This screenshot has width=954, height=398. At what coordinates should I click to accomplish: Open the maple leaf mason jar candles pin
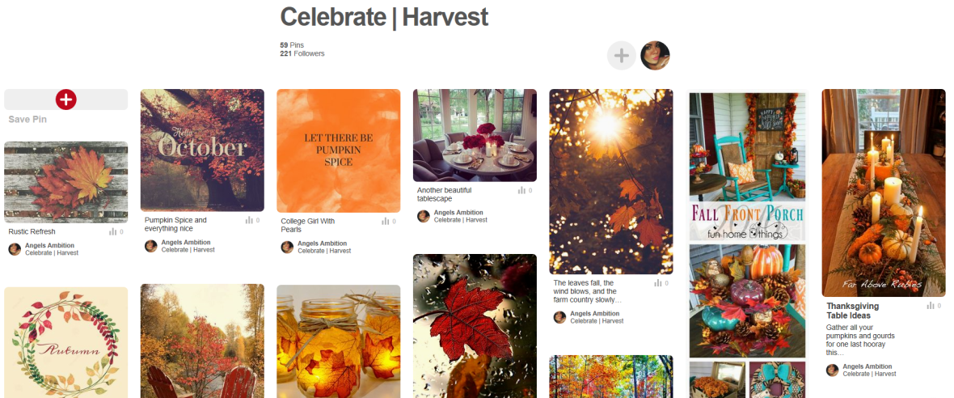coord(338,341)
